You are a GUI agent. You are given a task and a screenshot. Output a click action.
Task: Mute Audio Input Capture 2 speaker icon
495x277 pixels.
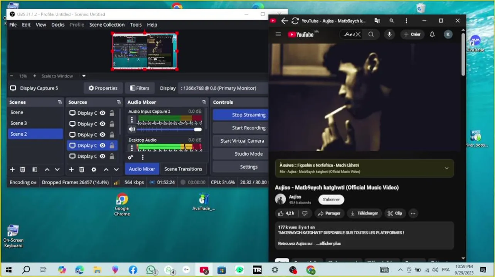point(132,129)
